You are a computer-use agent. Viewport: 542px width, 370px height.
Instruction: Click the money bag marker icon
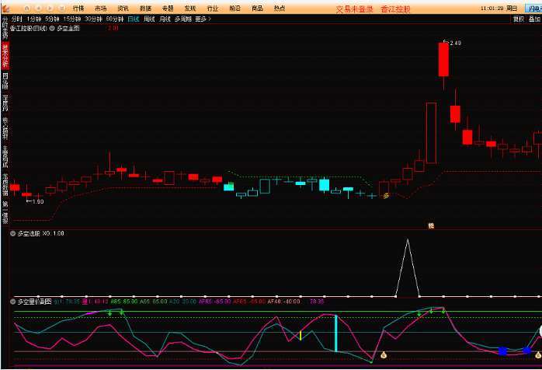coord(383,355)
